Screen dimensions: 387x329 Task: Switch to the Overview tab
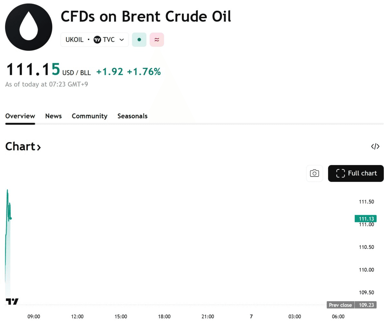(20, 116)
